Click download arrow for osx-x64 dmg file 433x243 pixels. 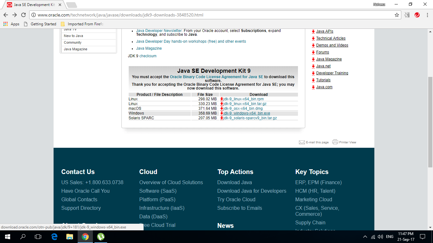222,109
